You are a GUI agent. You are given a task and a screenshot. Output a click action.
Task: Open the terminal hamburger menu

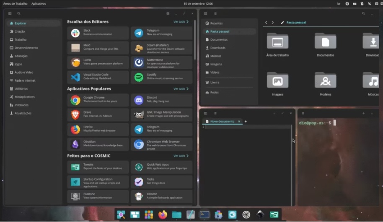(x=303, y=113)
